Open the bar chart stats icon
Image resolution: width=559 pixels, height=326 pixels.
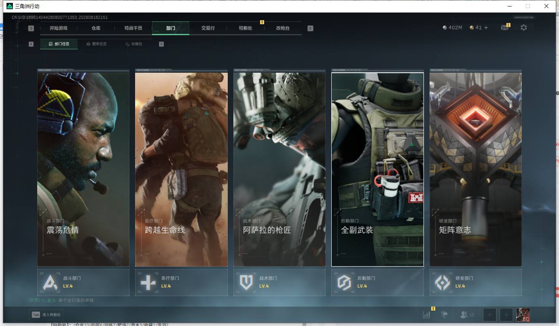tap(426, 314)
